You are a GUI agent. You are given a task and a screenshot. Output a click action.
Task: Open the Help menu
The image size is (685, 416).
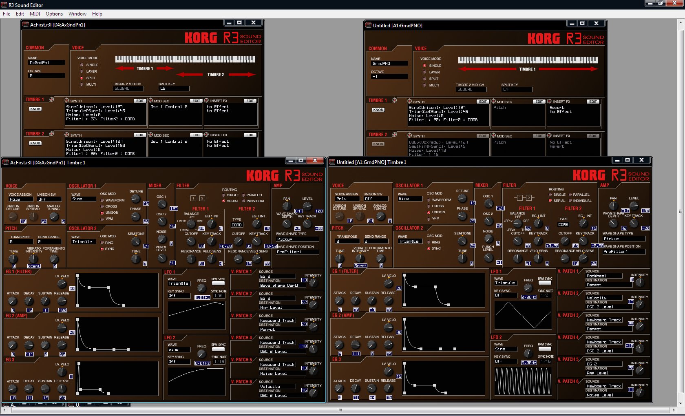[x=97, y=14]
